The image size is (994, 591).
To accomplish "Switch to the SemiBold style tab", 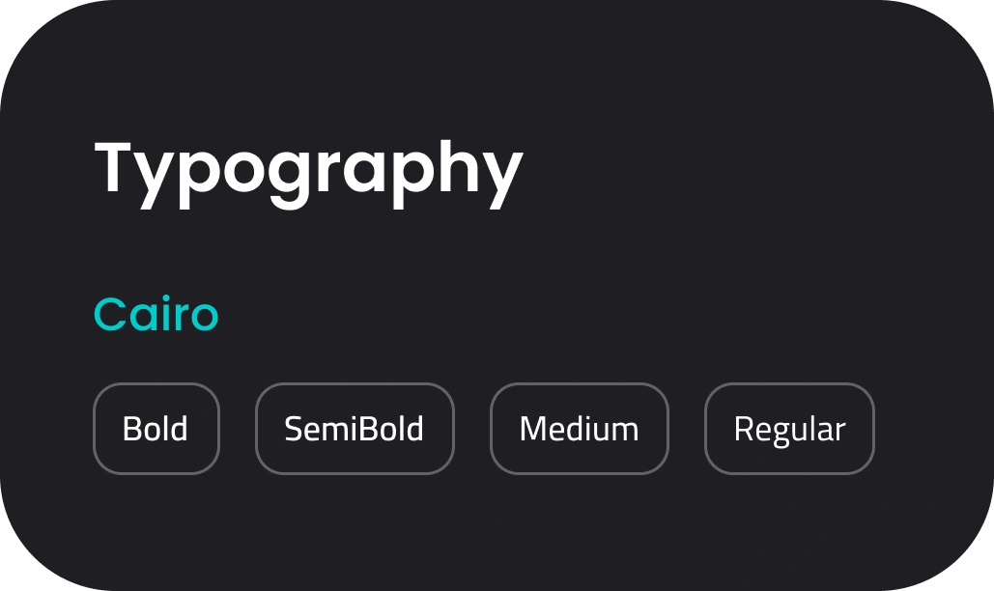I will (355, 429).
